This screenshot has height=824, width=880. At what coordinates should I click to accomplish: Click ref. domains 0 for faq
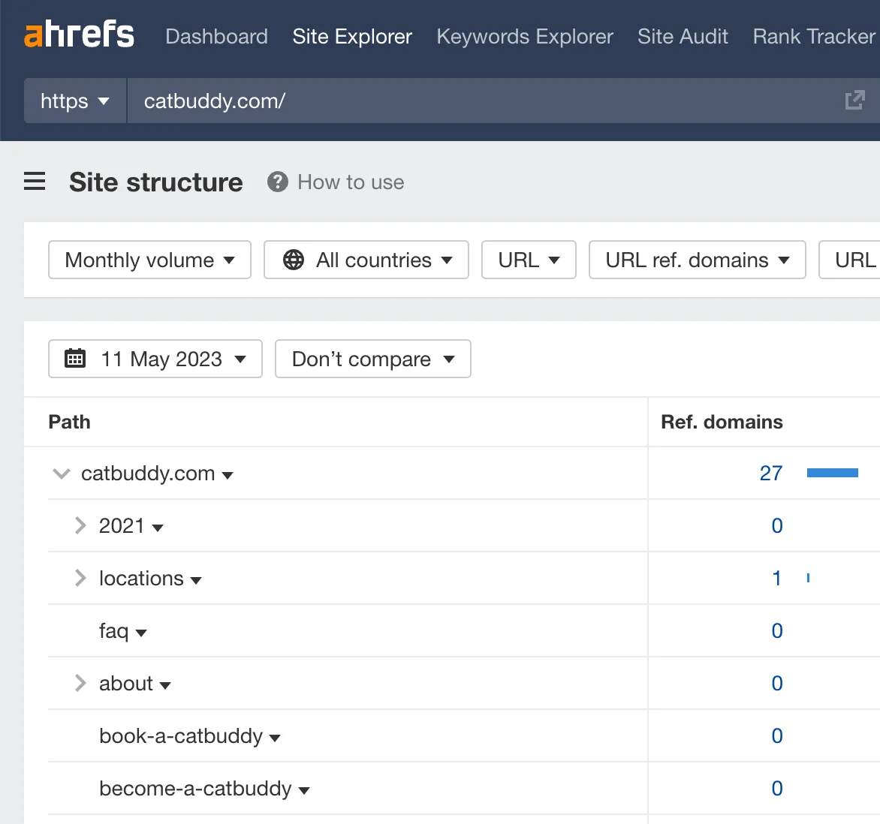777,630
